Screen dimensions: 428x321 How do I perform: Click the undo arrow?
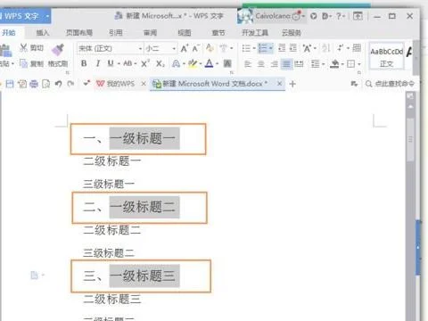tap(59, 84)
